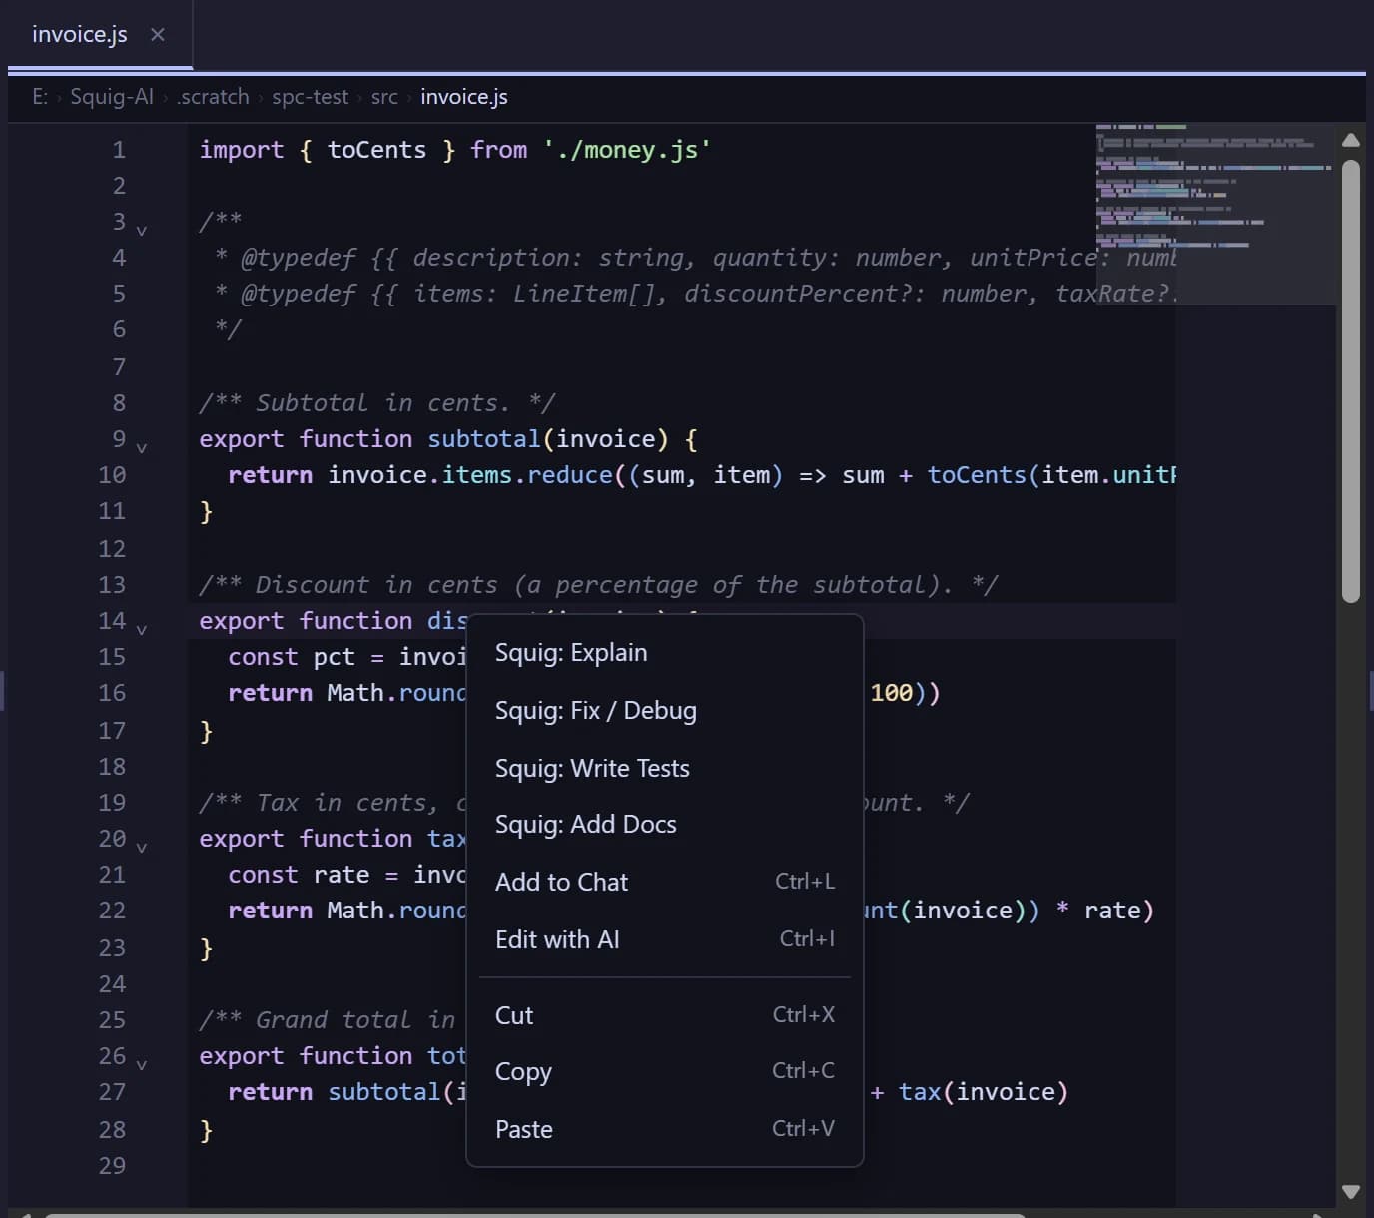Fold the discount function at line 14
The image size is (1374, 1218).
click(x=142, y=630)
